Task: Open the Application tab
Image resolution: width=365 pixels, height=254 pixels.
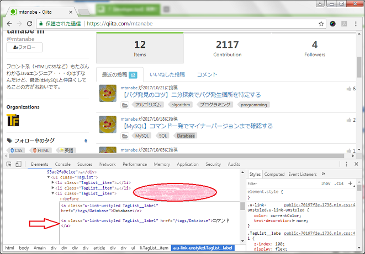Action: click(x=188, y=164)
